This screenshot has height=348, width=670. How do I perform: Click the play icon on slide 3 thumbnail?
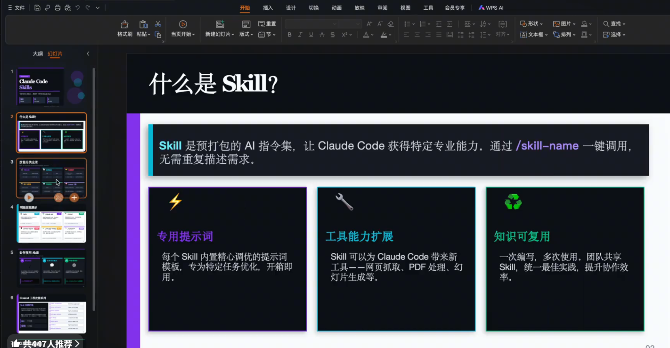point(29,198)
